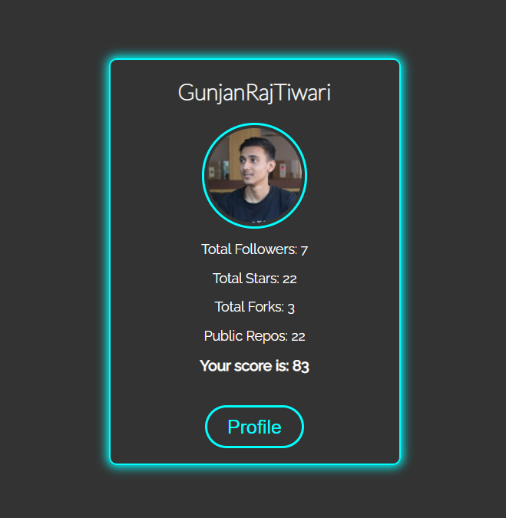Select the Public Repos value 22
The width and height of the screenshot is (506, 518).
(298, 337)
